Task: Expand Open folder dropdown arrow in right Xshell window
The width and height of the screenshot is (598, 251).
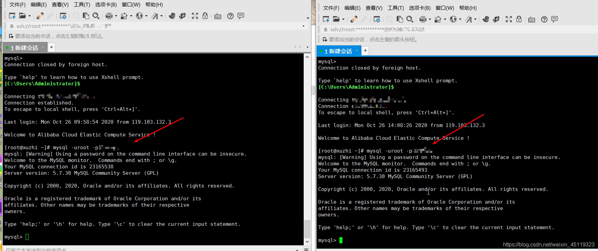Action: pyautogui.click(x=343, y=19)
